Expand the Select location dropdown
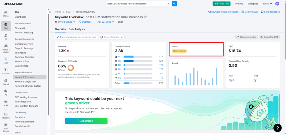286x135 pixels. coord(112,37)
